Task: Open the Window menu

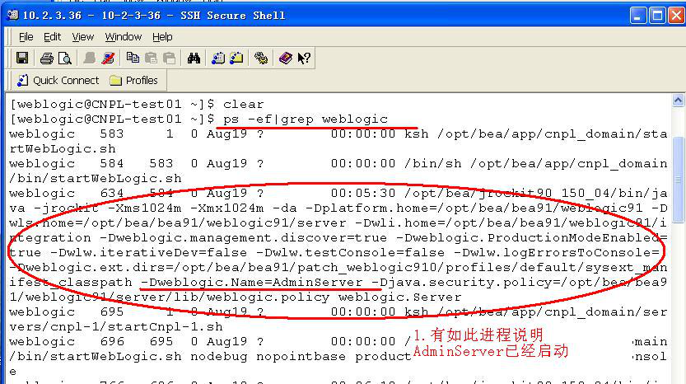Action: pyautogui.click(x=124, y=37)
